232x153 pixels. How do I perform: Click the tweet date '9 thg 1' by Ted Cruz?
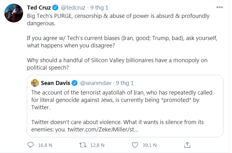(x=100, y=7)
